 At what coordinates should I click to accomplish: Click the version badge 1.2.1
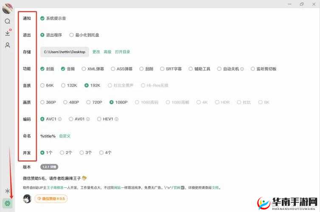coord(49,167)
